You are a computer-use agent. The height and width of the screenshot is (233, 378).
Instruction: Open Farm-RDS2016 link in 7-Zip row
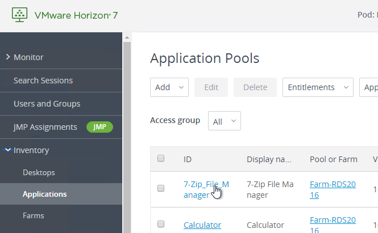[x=333, y=189]
